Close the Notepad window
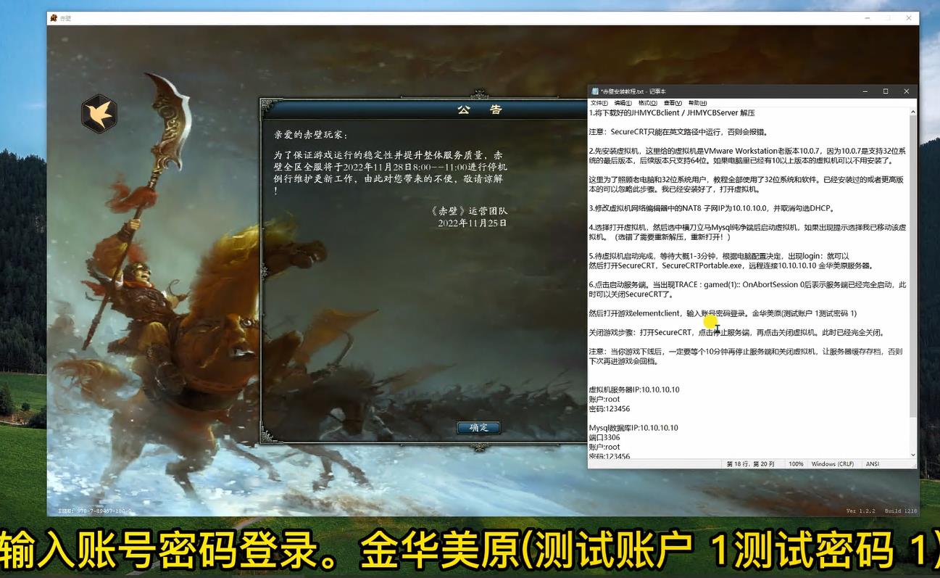Viewport: 940px width, 578px height. (907, 91)
